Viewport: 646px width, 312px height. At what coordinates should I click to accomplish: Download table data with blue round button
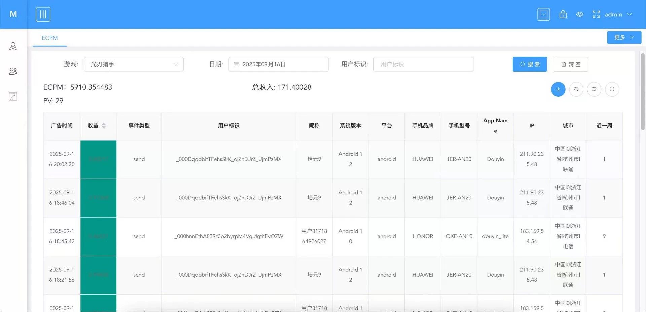click(x=558, y=89)
